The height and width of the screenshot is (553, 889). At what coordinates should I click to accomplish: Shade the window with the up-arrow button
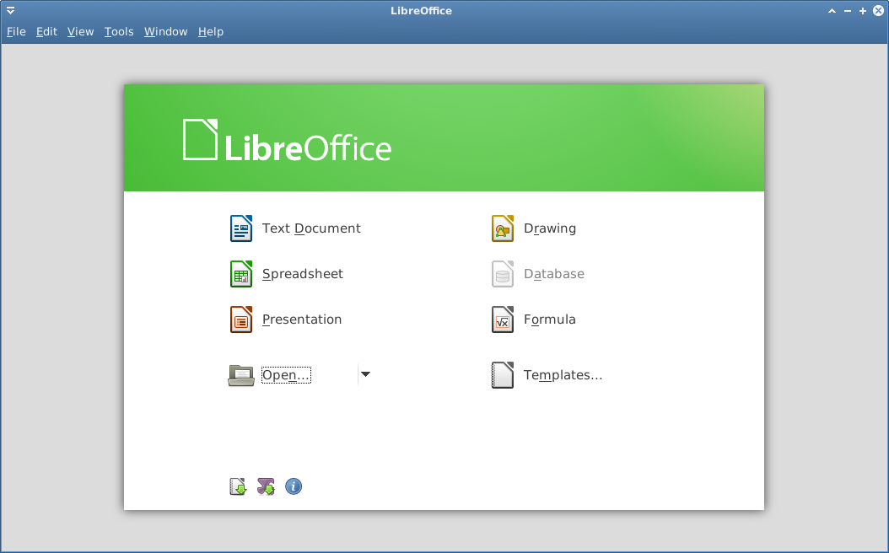tap(832, 11)
